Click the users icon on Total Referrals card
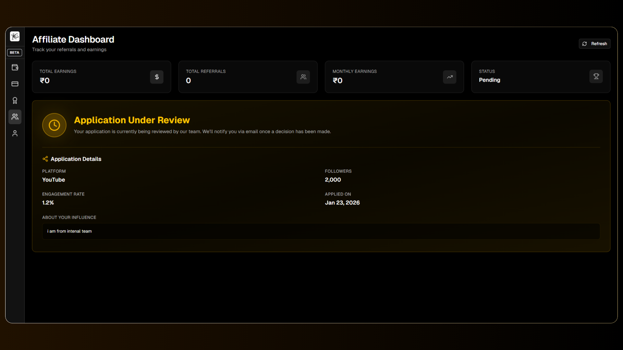 303,77
